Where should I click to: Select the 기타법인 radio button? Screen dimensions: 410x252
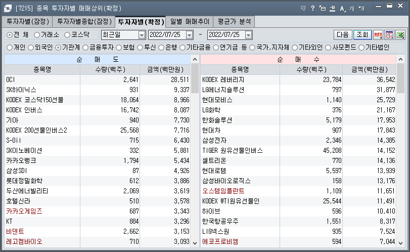point(361,48)
